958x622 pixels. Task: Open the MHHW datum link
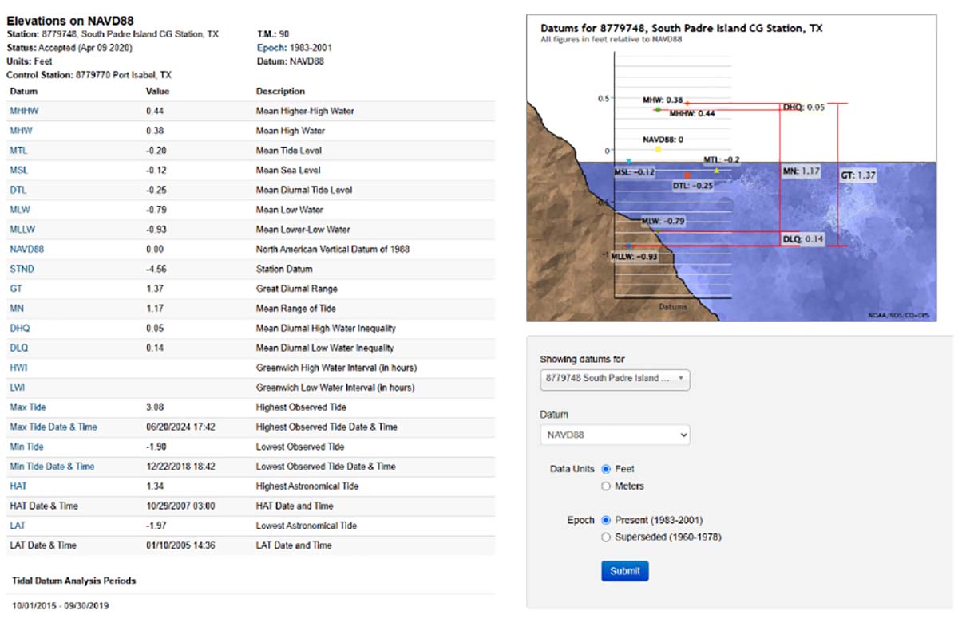pos(22,111)
